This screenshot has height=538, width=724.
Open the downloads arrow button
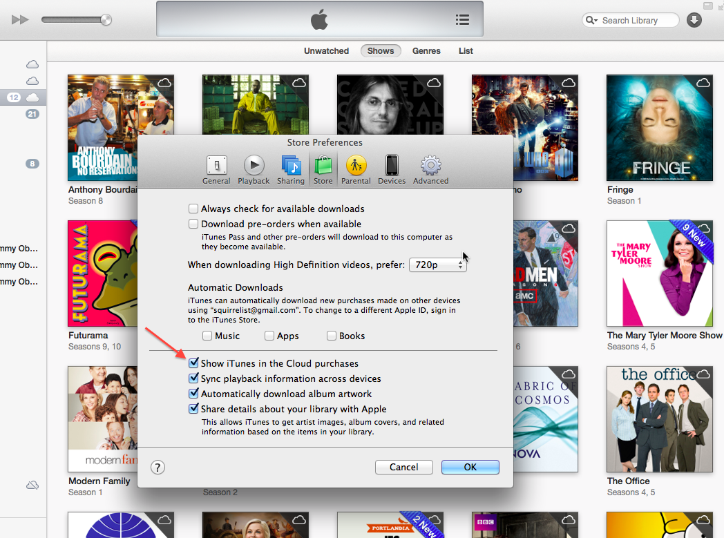pos(694,20)
